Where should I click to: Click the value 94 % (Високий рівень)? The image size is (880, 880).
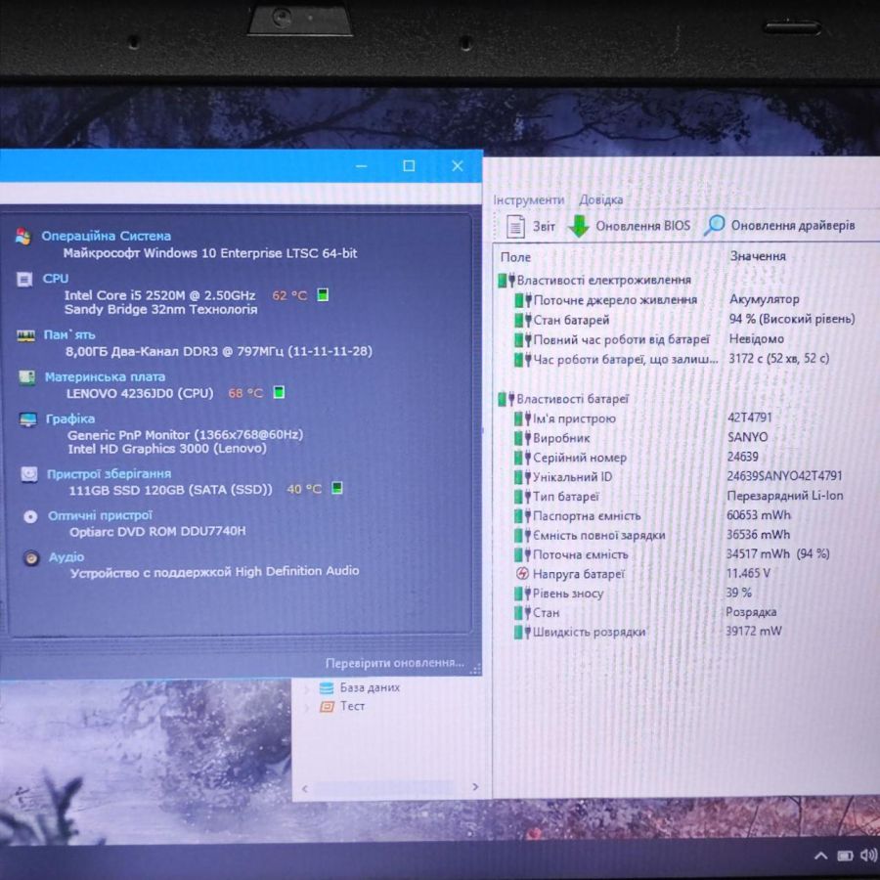[x=792, y=319]
